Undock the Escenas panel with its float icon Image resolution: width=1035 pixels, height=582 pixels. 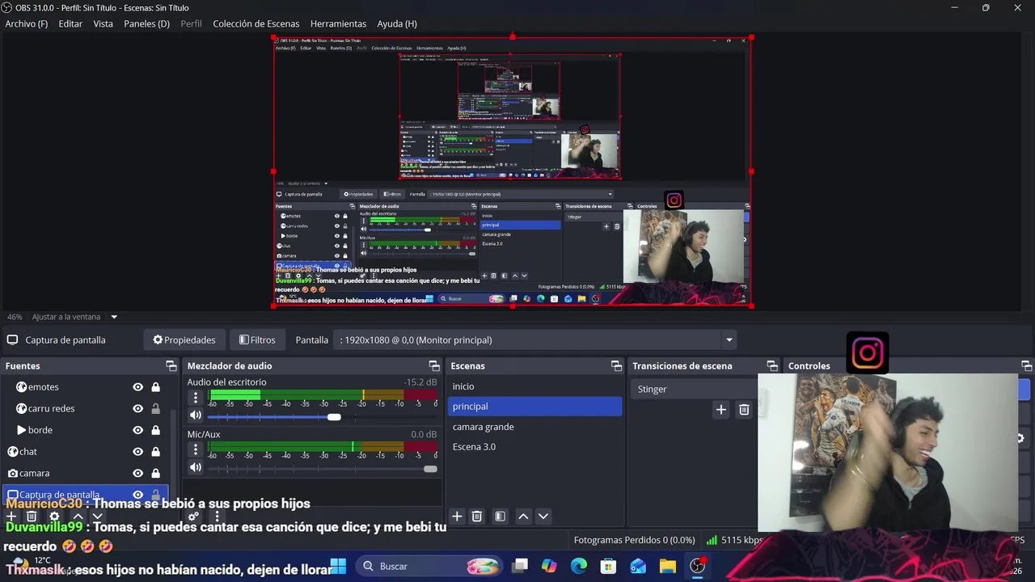616,366
